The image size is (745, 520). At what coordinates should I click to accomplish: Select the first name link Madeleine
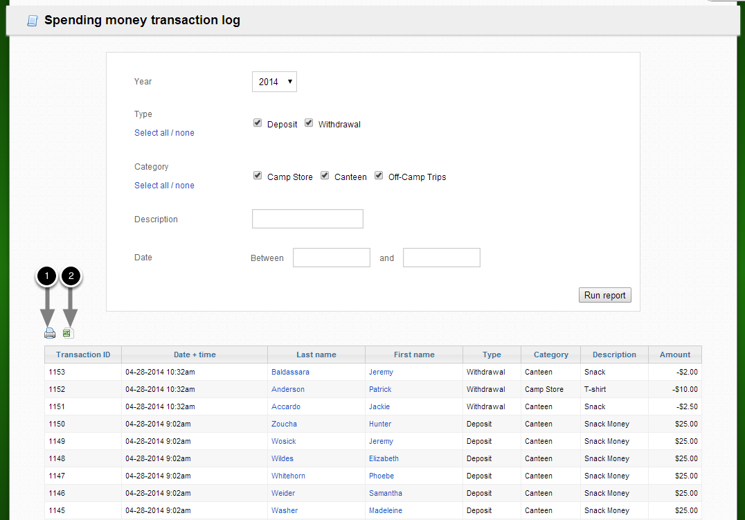point(384,510)
